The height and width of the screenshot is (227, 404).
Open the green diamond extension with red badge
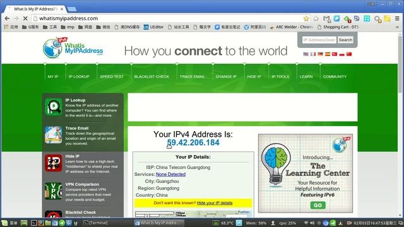pyautogui.click(x=347, y=19)
